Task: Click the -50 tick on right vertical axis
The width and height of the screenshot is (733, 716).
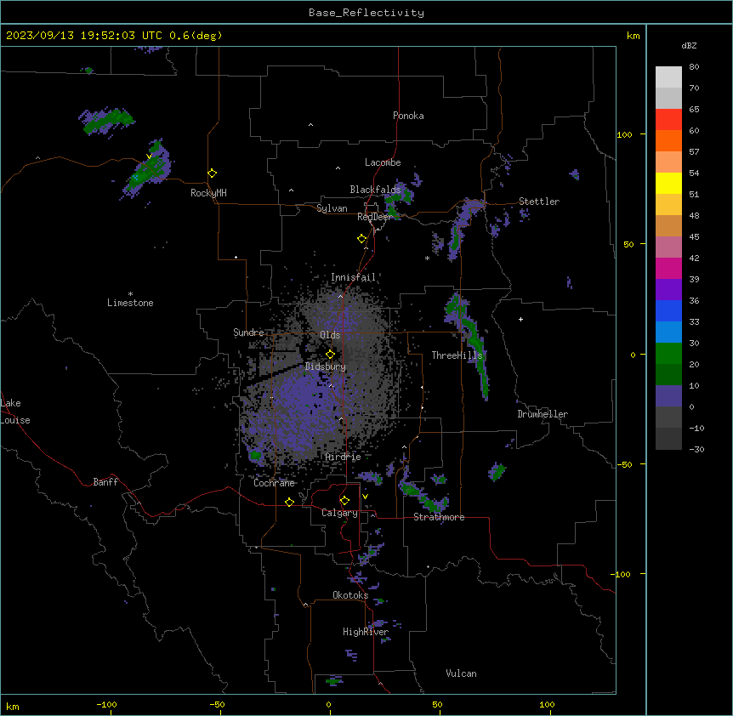Action: click(x=624, y=464)
